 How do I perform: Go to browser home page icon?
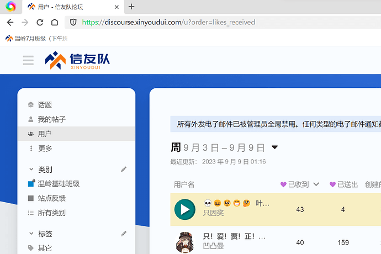(55, 22)
